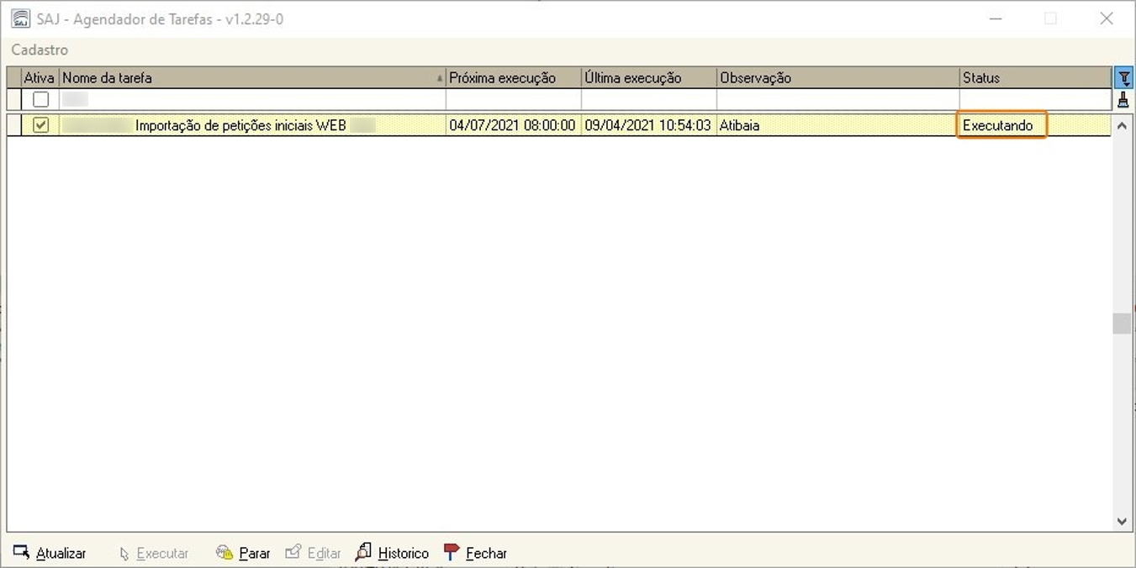Click the Parar stop icon
This screenshot has height=568, width=1136.
point(225,552)
